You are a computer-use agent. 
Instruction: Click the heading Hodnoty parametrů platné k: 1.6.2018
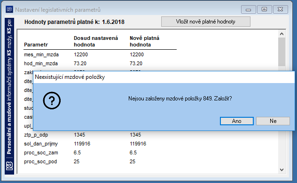[74, 22]
